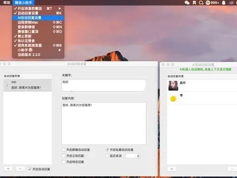This screenshot has height=178, width=237.
Task: Click minus button in AI auto reply window
Action: point(233,169)
